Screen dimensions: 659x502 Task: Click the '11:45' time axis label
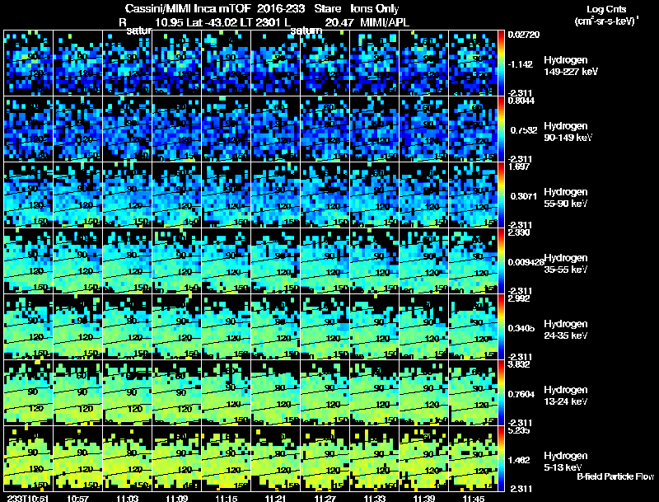pyautogui.click(x=474, y=498)
